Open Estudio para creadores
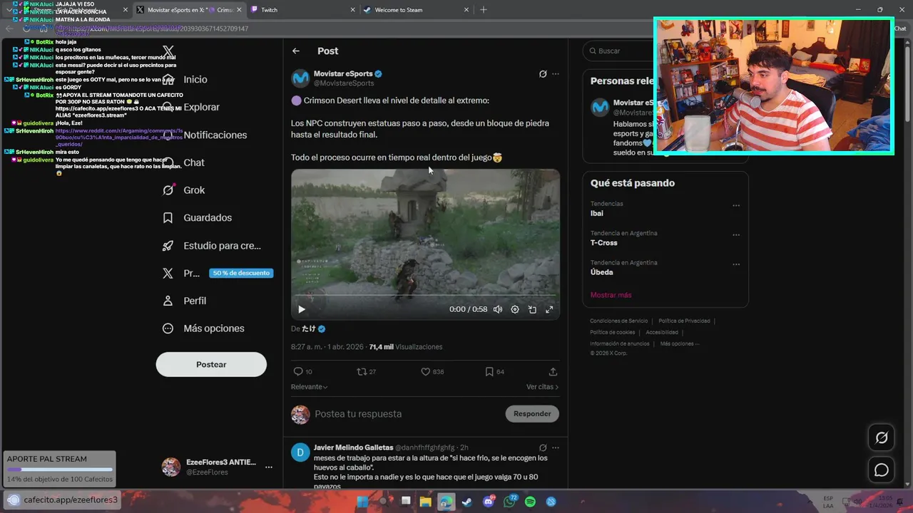913x513 pixels. click(211, 246)
